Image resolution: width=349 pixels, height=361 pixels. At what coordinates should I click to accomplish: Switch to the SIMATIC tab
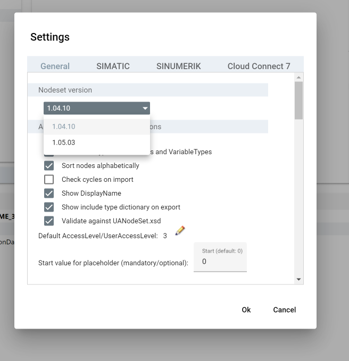113,66
